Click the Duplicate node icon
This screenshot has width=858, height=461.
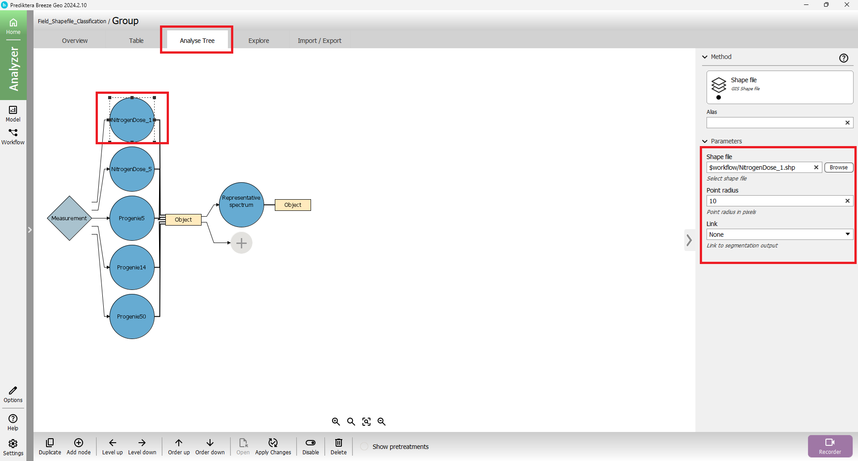[x=50, y=443]
